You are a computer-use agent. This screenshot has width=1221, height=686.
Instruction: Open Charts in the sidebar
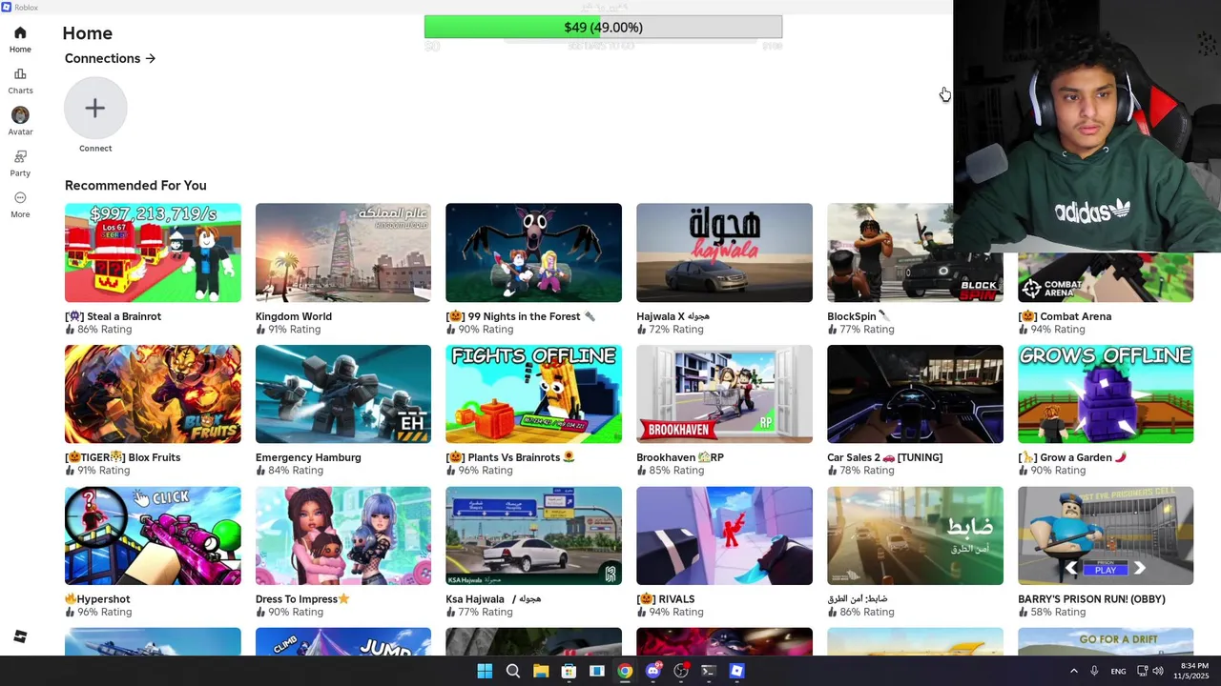(20, 81)
